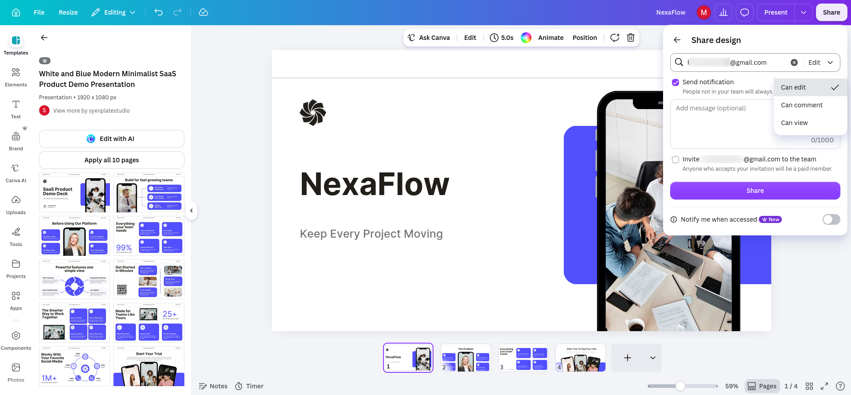Image resolution: width=851 pixels, height=395 pixels.
Task: Toggle the Pages view button
Action: coord(762,386)
